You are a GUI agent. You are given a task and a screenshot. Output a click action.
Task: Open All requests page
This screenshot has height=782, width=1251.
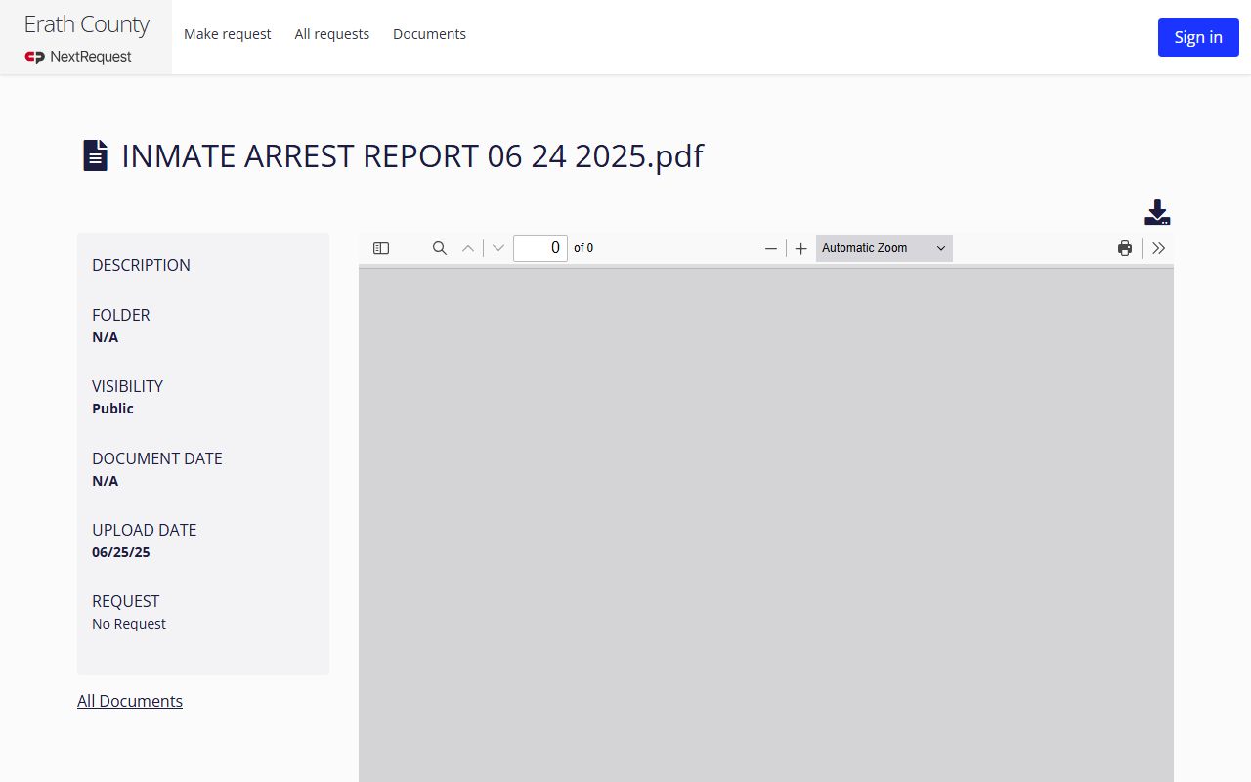point(332,34)
